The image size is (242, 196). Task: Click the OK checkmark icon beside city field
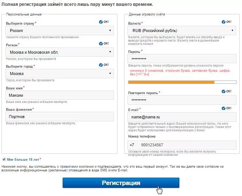point(101,65)
